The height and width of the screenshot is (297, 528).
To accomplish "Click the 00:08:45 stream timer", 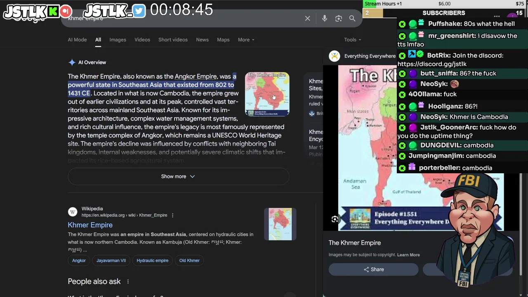I will 181,10.
